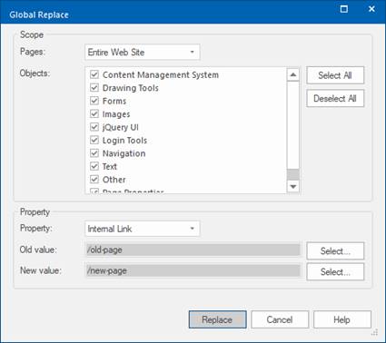Click the dialog resize grip icon
This screenshot has height=343, width=386.
(x=375, y=332)
